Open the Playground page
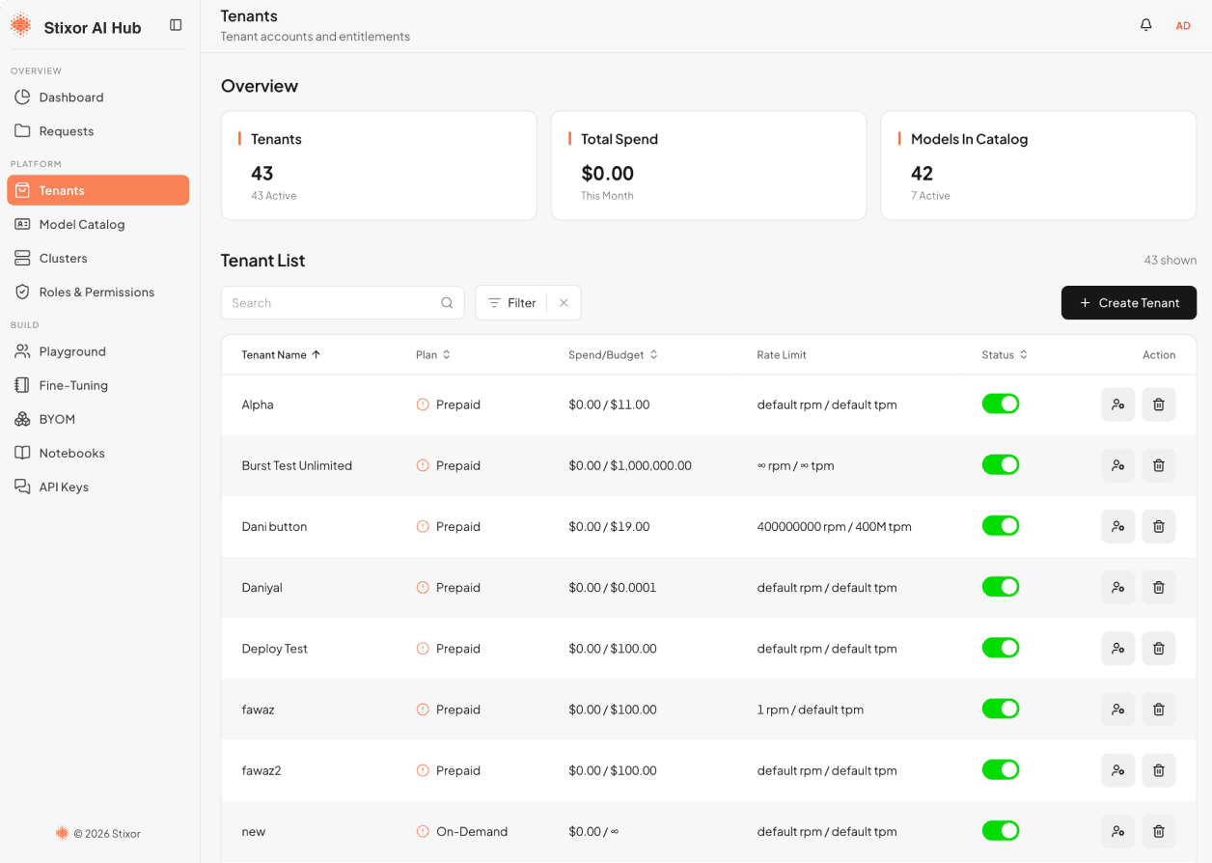The width and height of the screenshot is (1212, 863). 97,351
